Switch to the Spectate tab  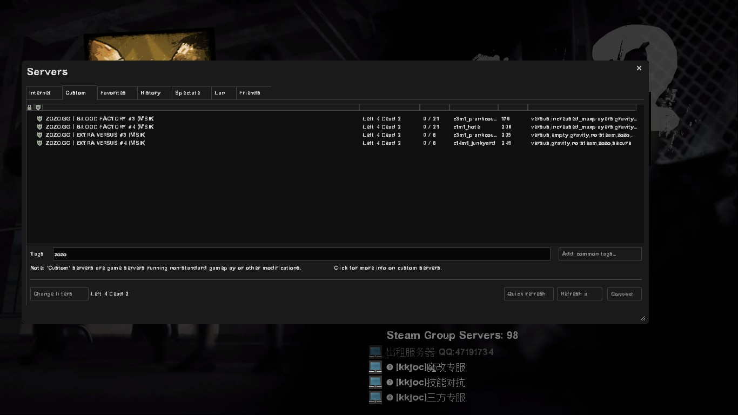(191, 93)
